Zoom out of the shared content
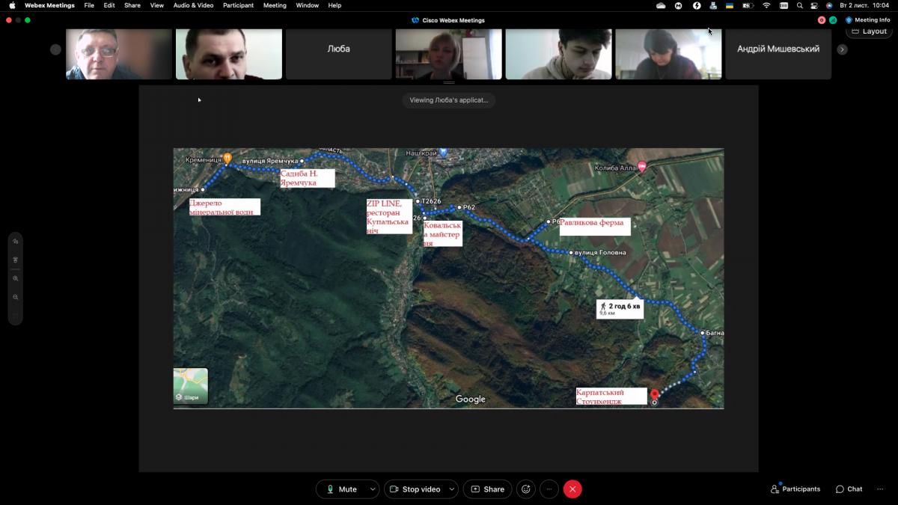 (x=16, y=297)
